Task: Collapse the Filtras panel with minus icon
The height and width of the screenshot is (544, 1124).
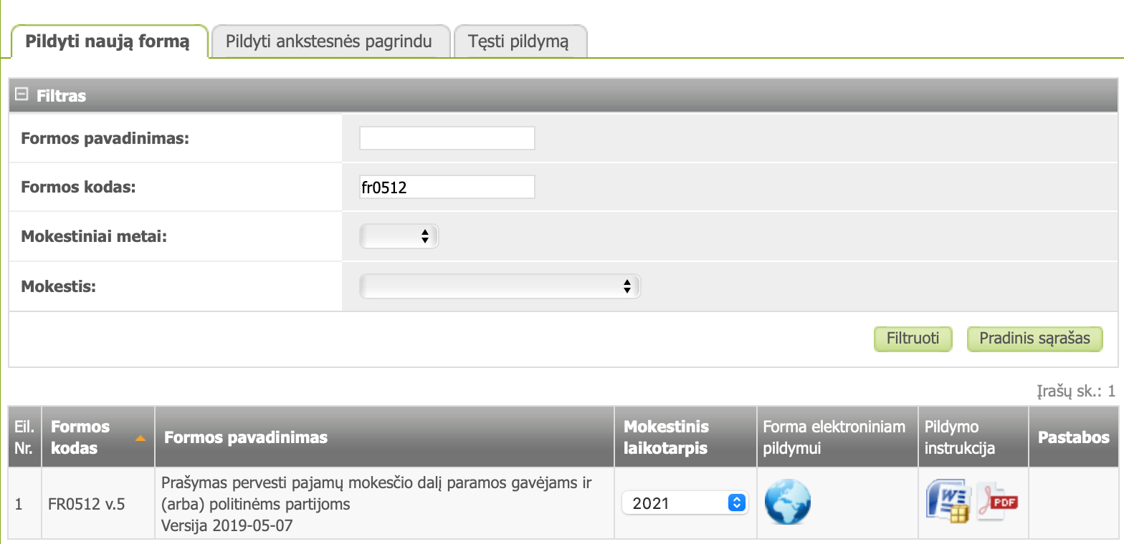Action: [x=22, y=94]
